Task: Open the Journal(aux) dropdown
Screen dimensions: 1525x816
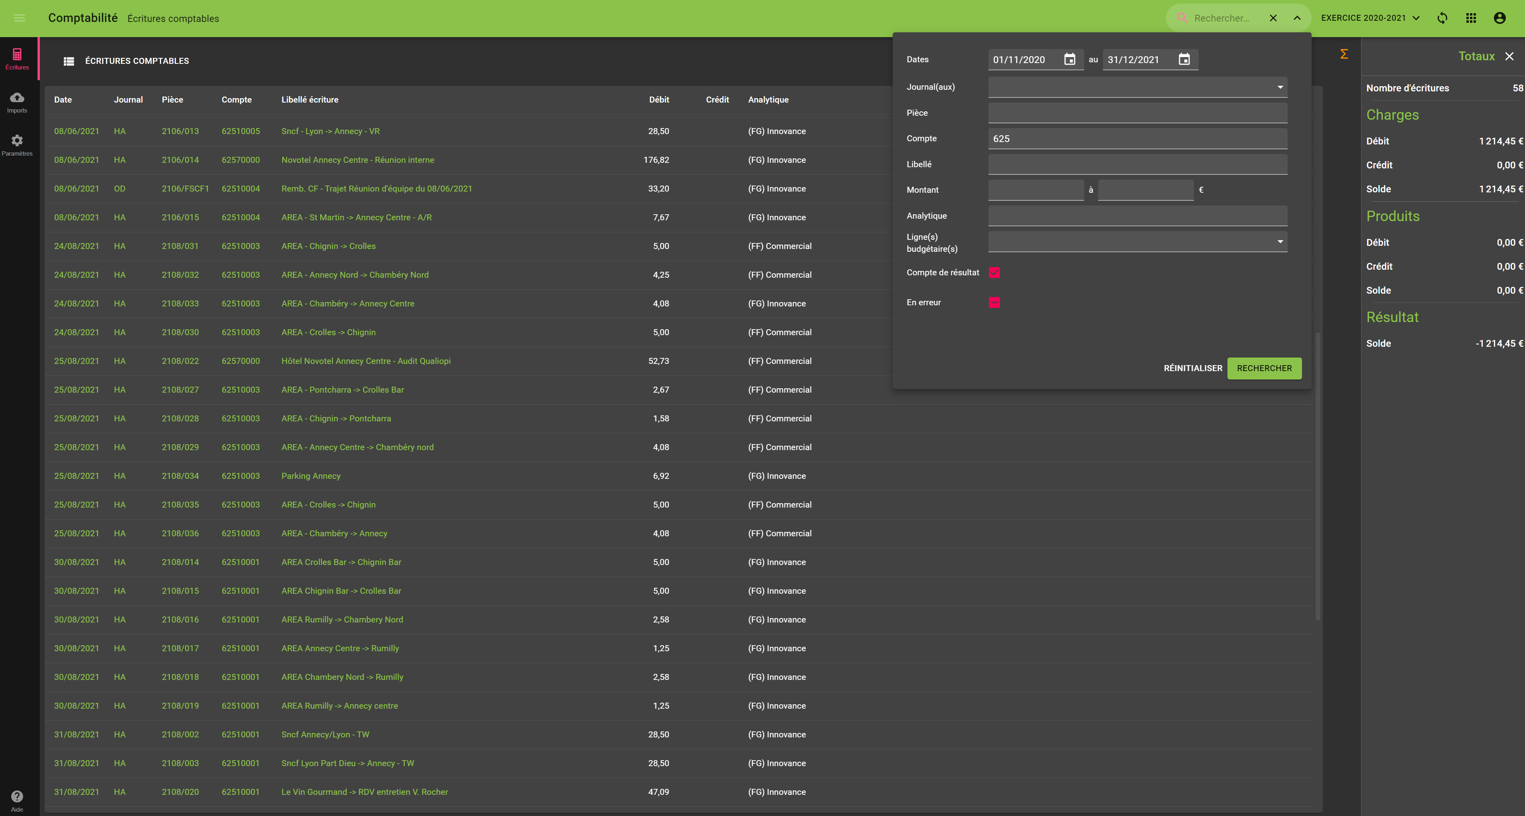Action: pyautogui.click(x=1280, y=87)
